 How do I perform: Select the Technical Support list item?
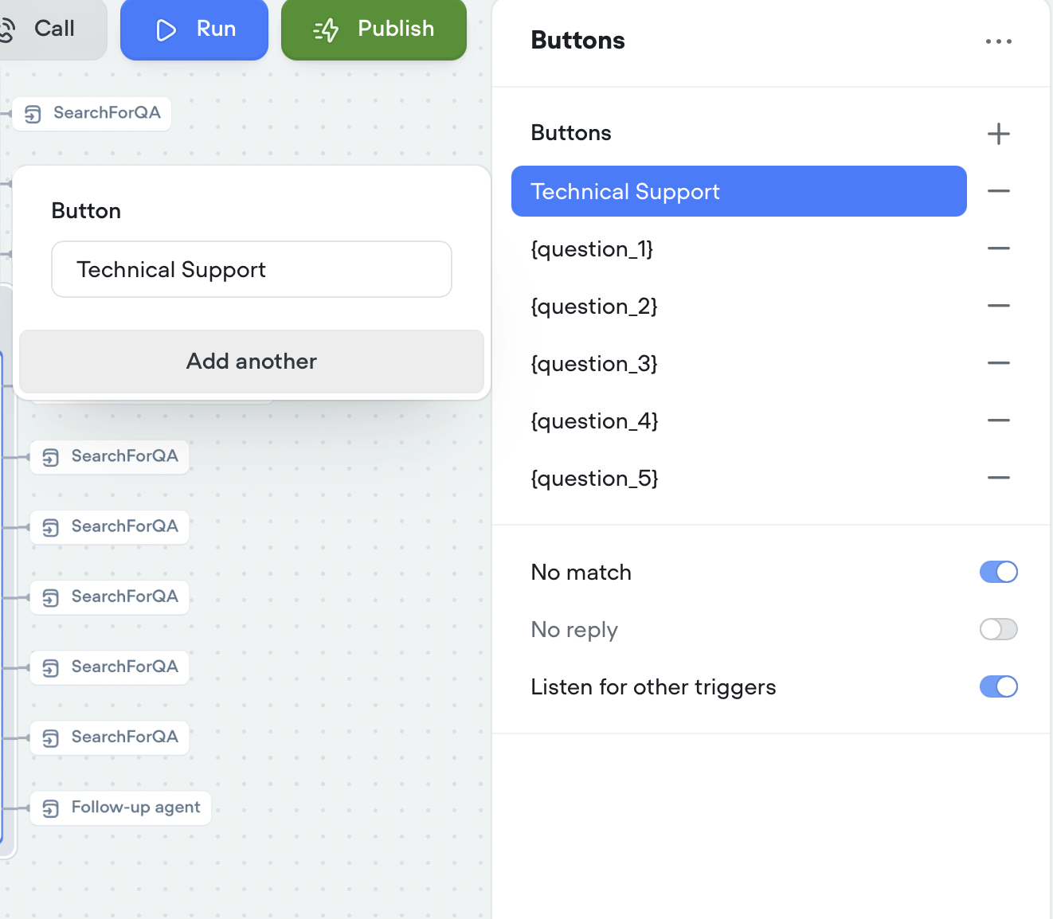click(738, 191)
